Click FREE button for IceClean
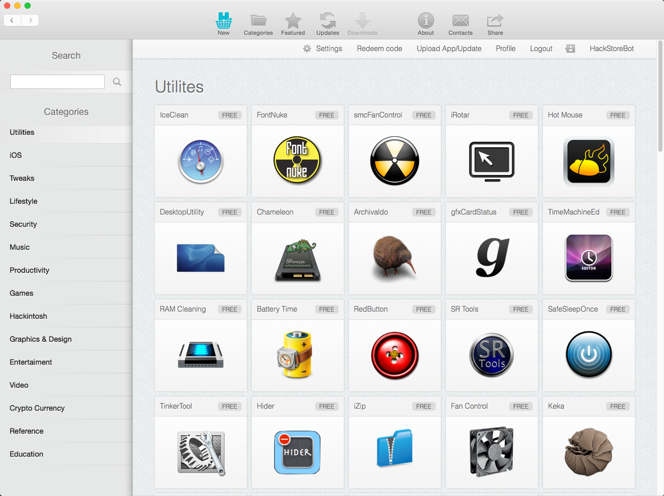 coord(230,115)
